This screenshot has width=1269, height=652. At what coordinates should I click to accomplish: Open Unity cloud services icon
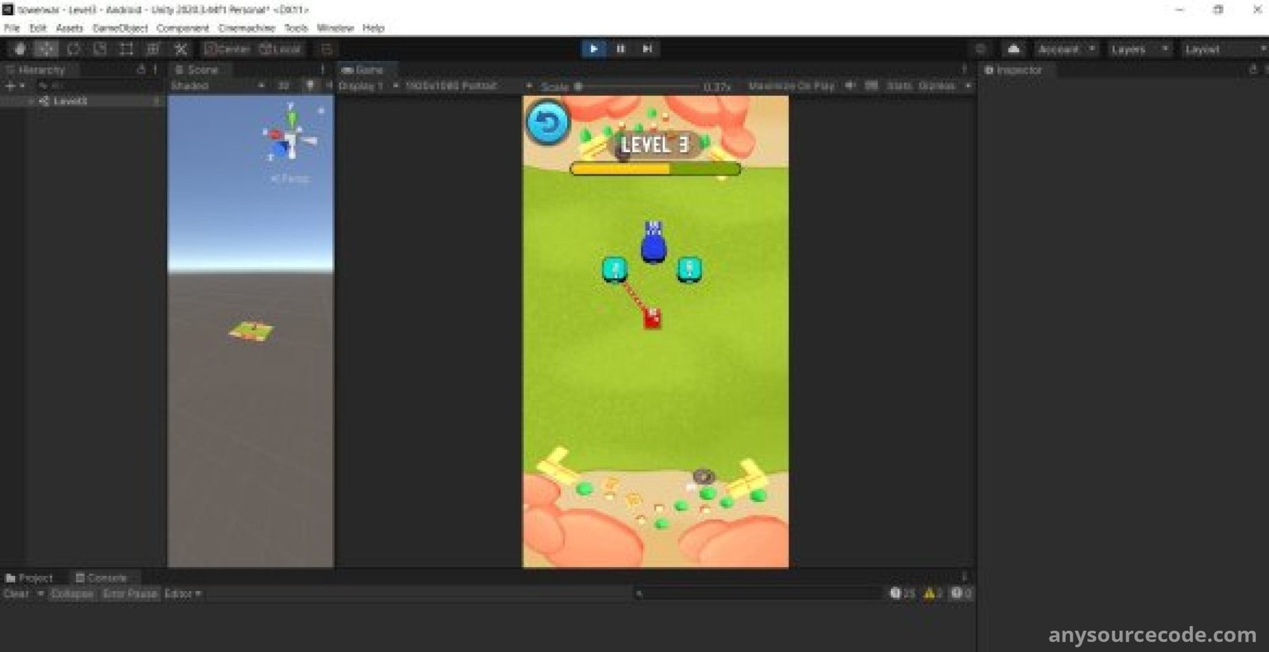(x=1013, y=49)
